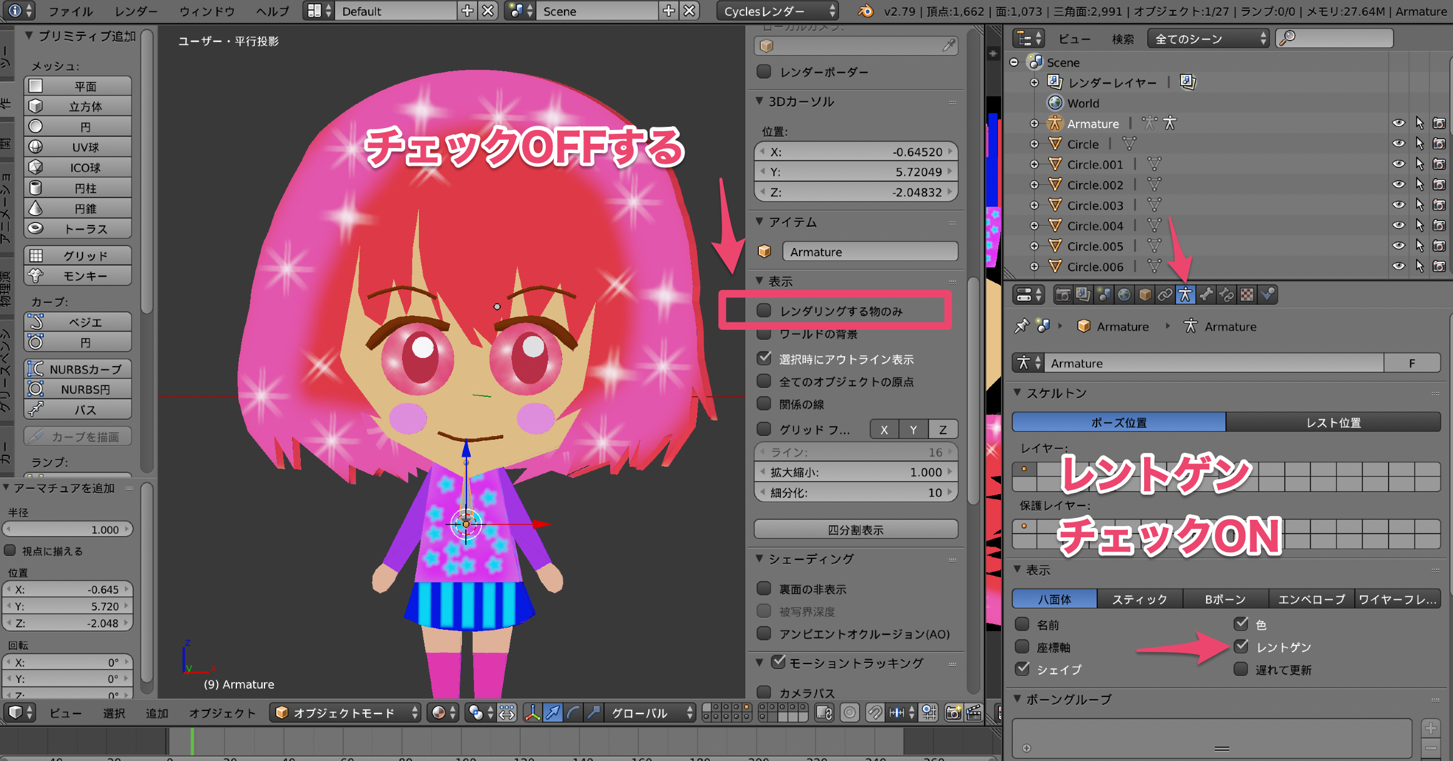Uncheck the レントゲン (X-Ray) checkbox
This screenshot has height=761, width=1453.
point(1241,647)
